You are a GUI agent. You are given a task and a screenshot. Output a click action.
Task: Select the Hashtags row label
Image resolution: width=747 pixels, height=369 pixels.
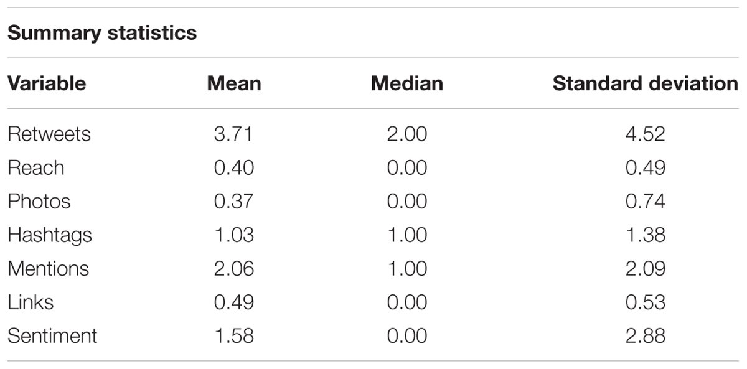(x=50, y=235)
